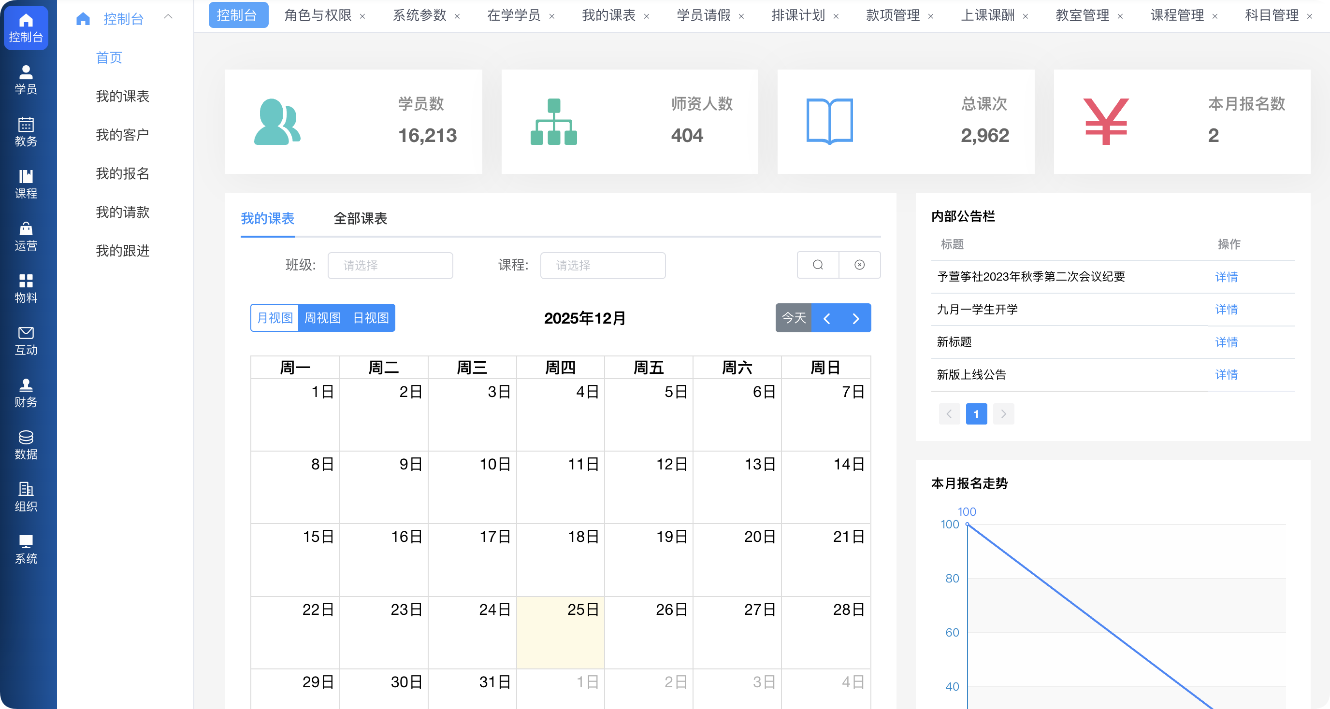Screen dimensions: 1330x709
Task: Go to 财务 in the sidebar
Action: [26, 393]
